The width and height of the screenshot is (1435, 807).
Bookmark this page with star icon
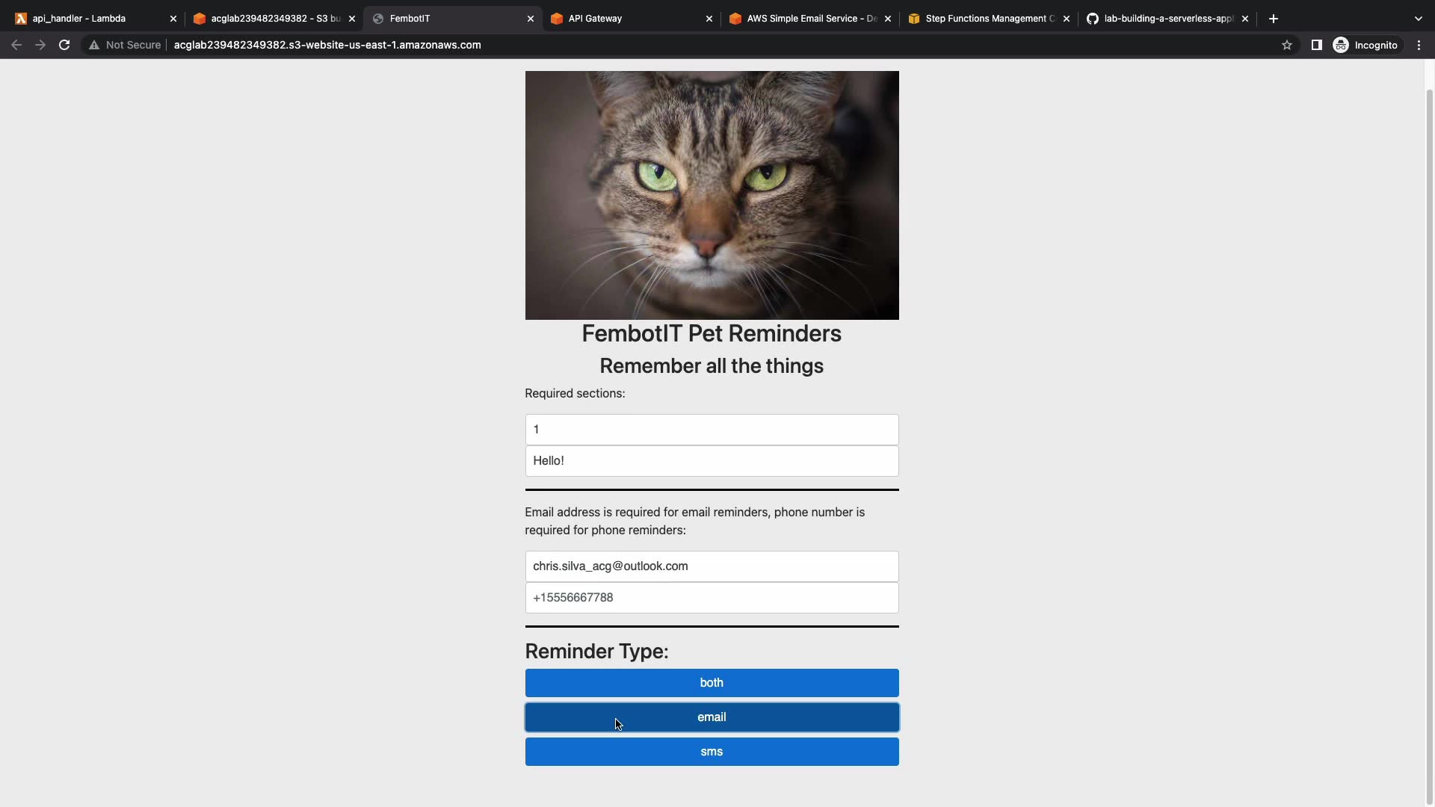[x=1286, y=45]
